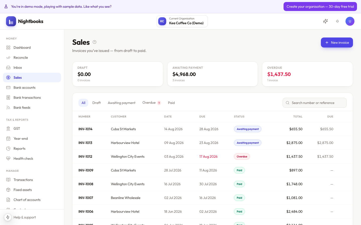Click Create your organisation free trial button
This screenshot has height=225, width=361.
pos(320,6)
